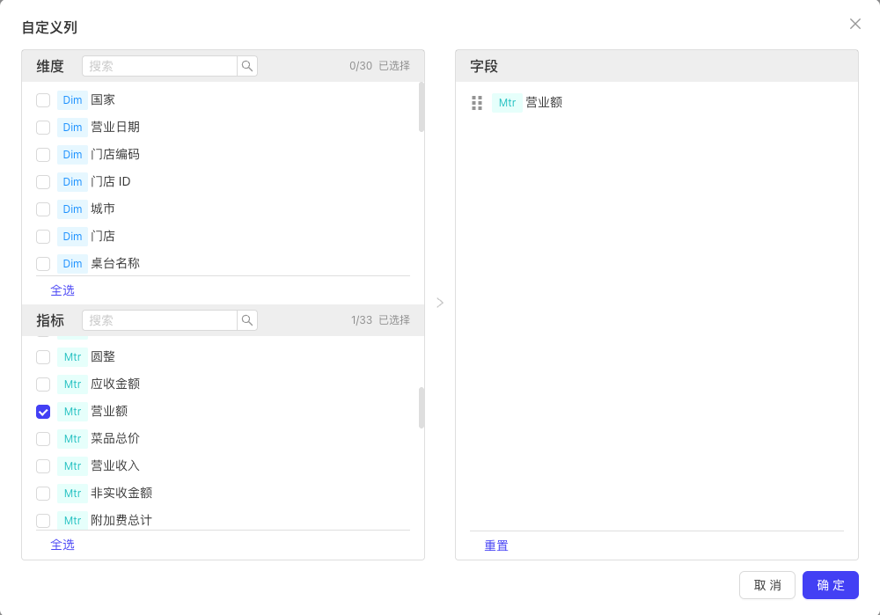Check the 附加费总计 metric checkbox

coord(43,521)
